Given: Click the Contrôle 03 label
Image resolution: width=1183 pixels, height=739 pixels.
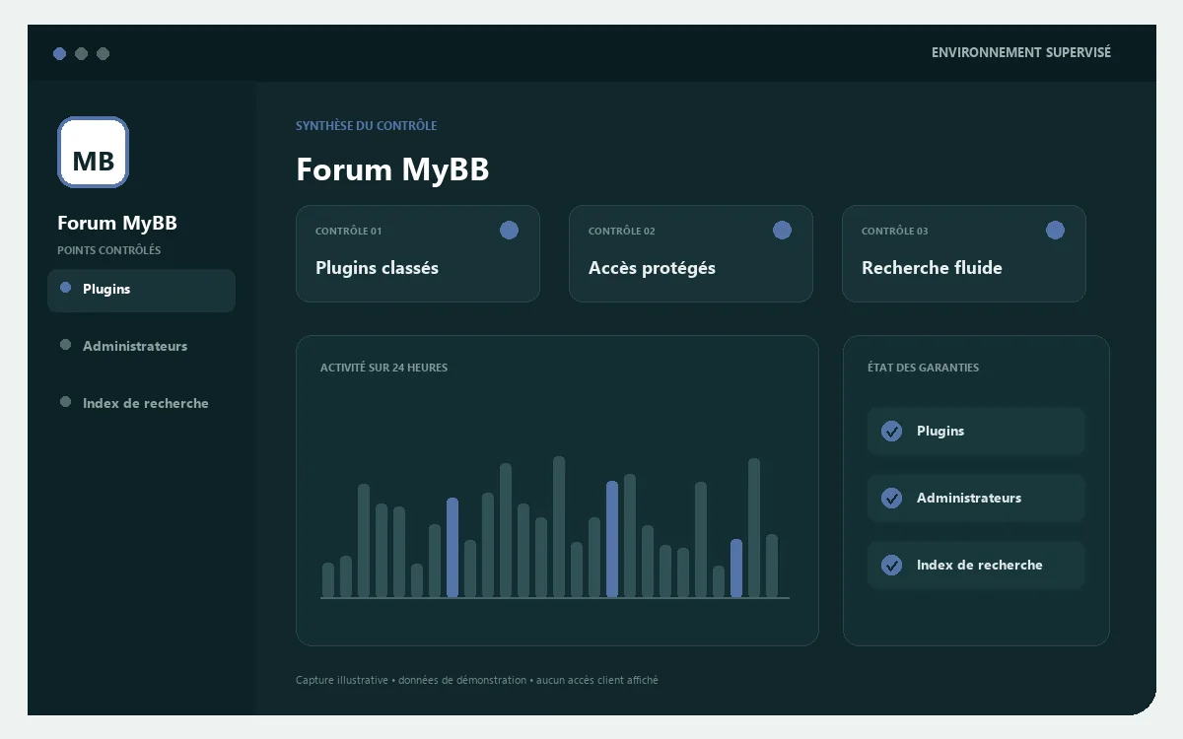Looking at the screenshot, I should (x=895, y=232).
